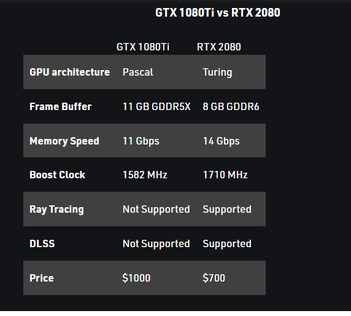Select the RTX 2080 column header
This screenshot has height=316, width=351.
pyautogui.click(x=219, y=47)
